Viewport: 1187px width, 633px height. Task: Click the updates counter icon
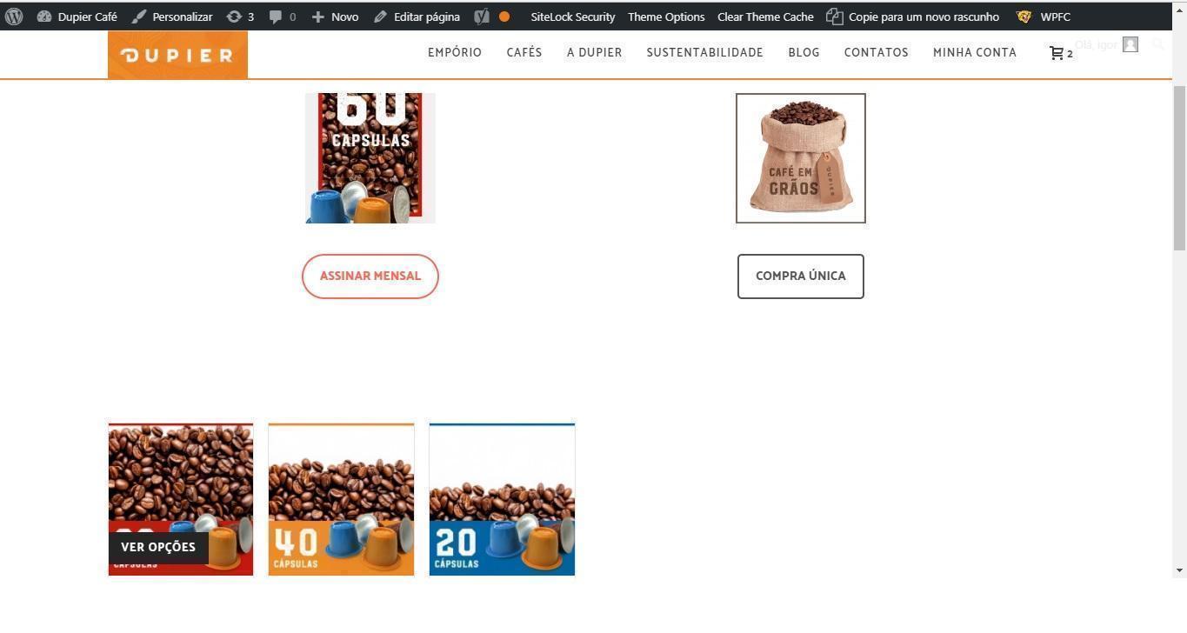point(234,17)
